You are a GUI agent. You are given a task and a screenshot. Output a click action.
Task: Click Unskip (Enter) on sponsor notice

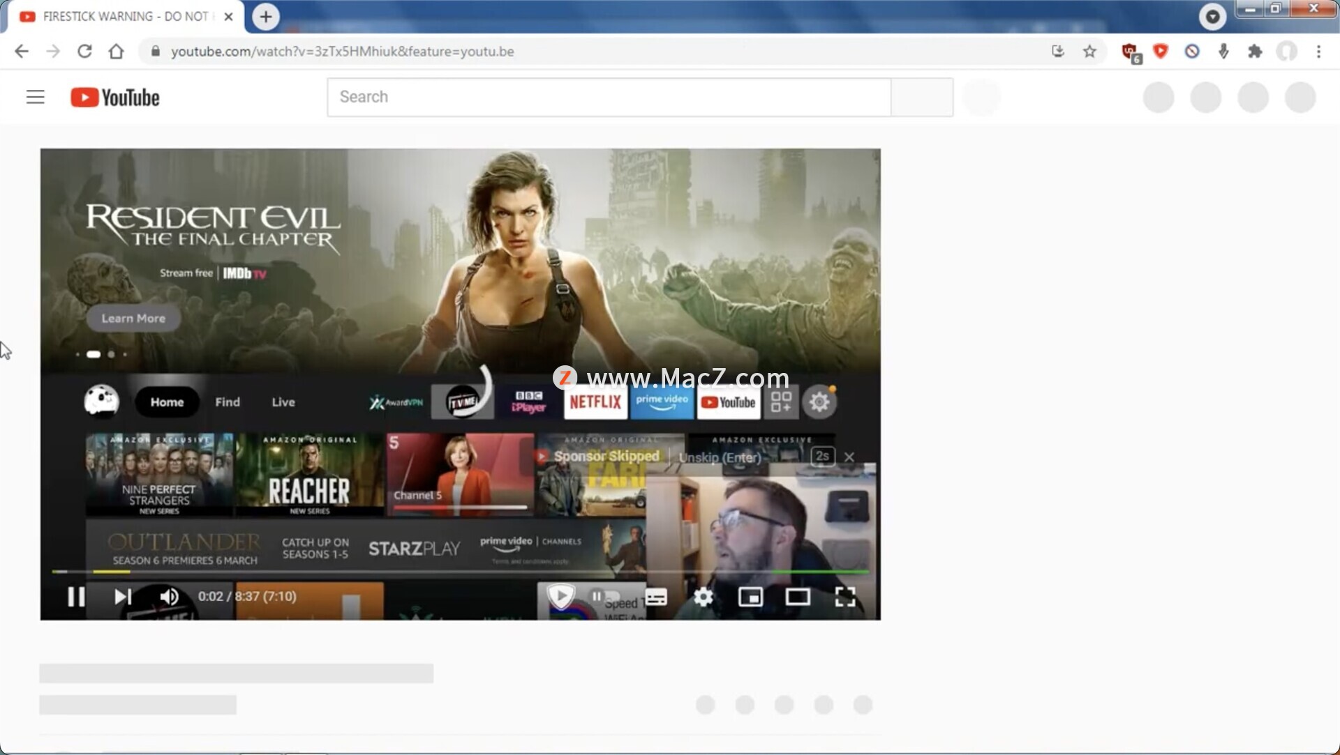click(x=720, y=457)
